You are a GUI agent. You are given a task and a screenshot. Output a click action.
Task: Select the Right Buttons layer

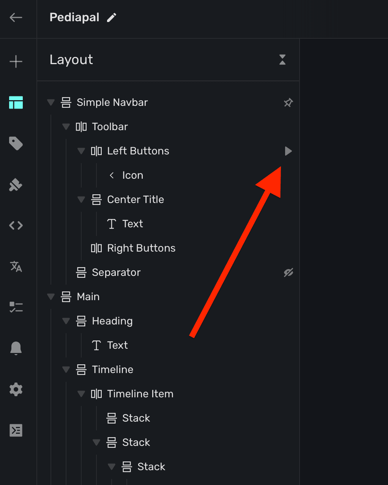click(x=141, y=248)
